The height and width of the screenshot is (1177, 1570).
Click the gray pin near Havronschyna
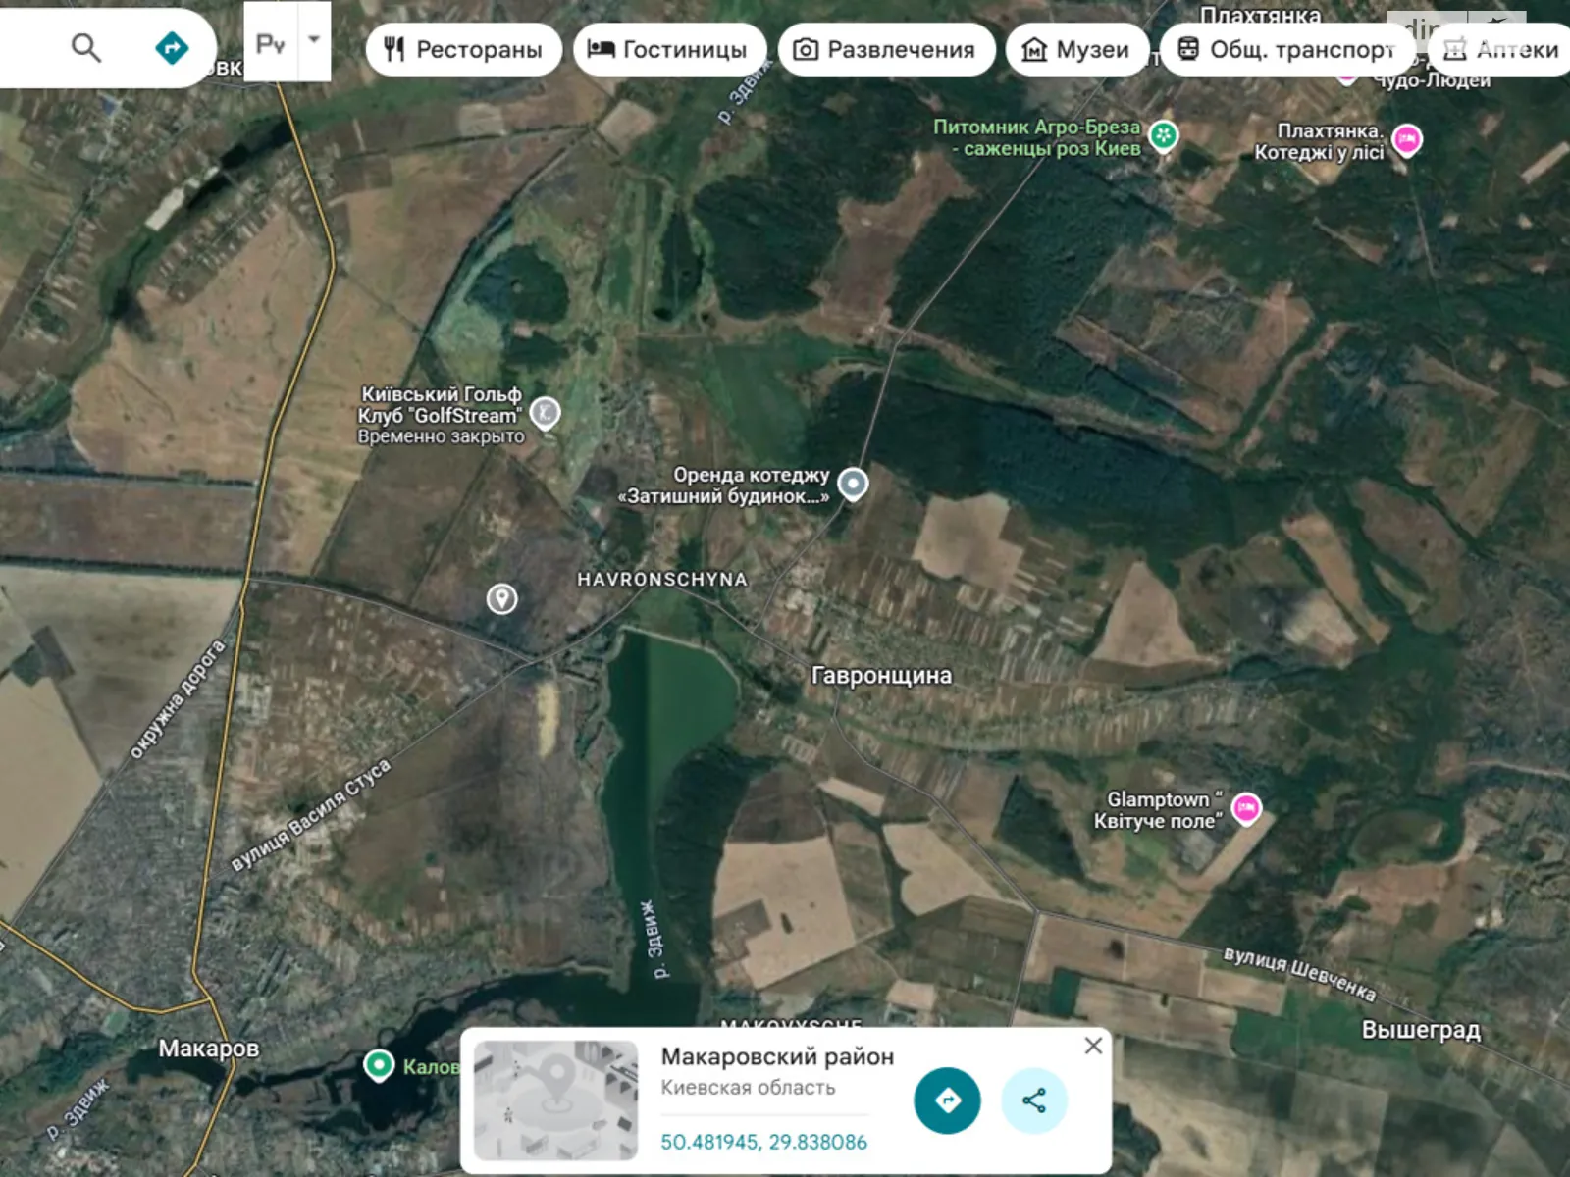click(502, 598)
